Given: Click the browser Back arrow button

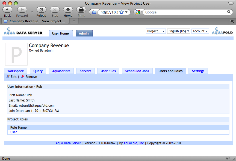Looking at the screenshot, I should (7, 10).
